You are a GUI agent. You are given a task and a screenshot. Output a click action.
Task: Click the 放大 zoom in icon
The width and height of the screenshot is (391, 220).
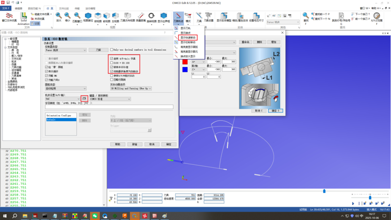[x=59, y=18]
